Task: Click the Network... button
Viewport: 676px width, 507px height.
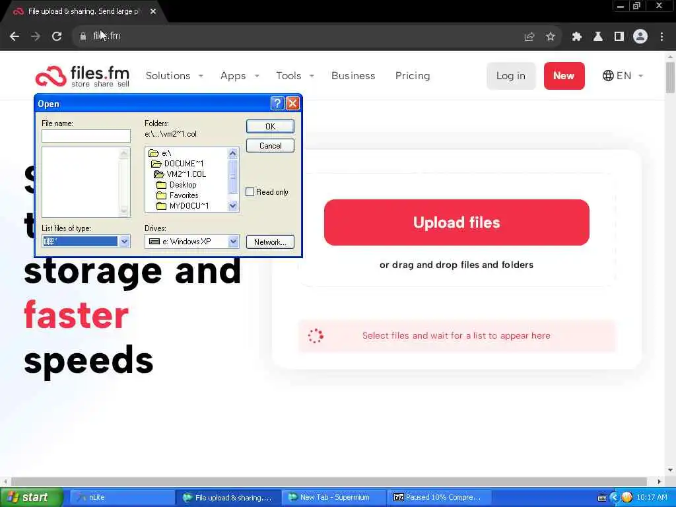Action: (270, 242)
